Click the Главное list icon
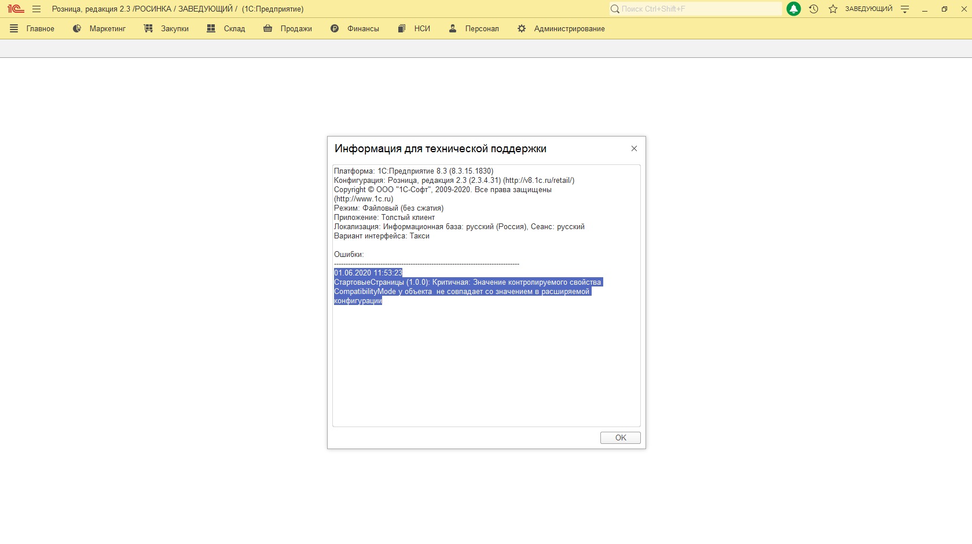Image resolution: width=972 pixels, height=544 pixels. click(x=14, y=28)
